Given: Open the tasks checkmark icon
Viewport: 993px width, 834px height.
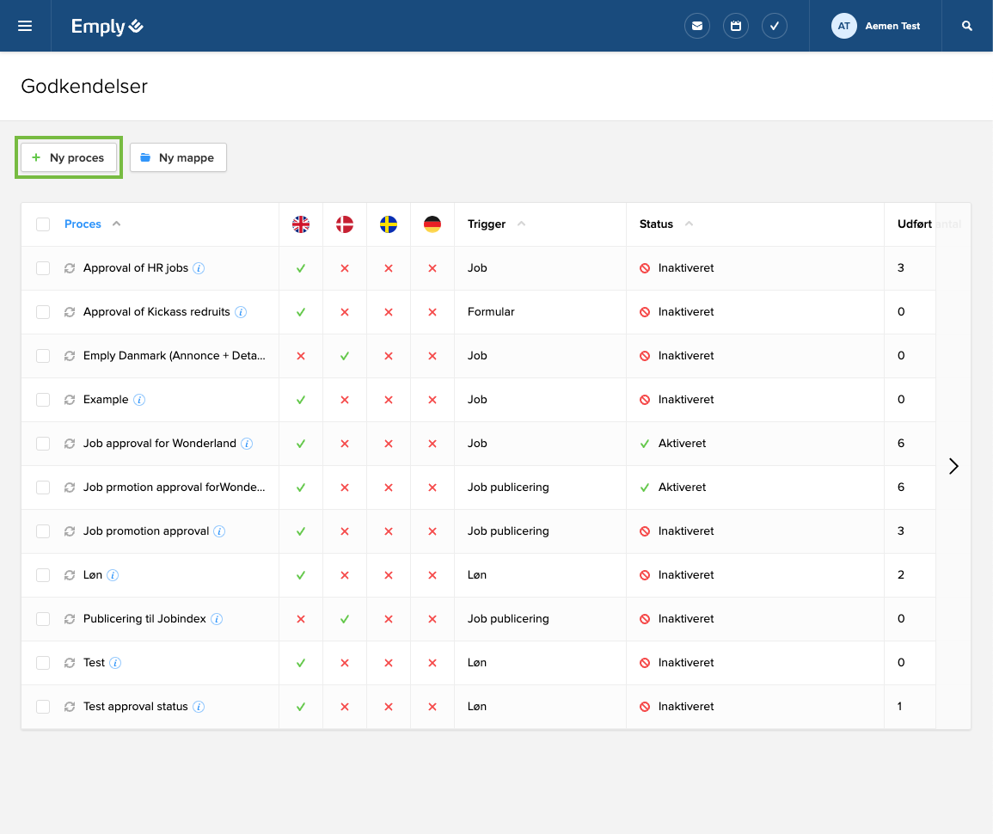Looking at the screenshot, I should pyautogui.click(x=775, y=26).
